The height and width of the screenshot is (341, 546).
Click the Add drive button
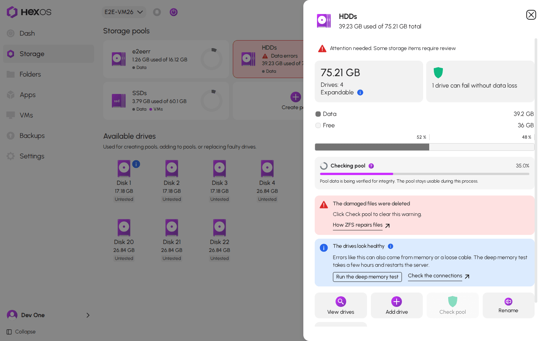[x=397, y=305]
